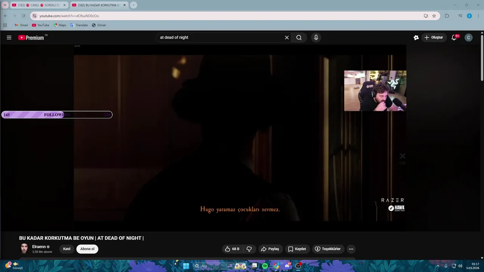Open a new browser tab

click(x=133, y=5)
